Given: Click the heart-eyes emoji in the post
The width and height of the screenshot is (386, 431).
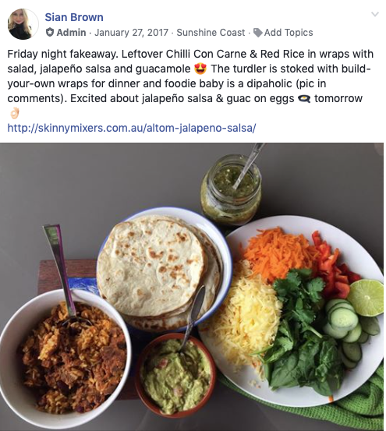Looking at the screenshot, I should point(200,69).
